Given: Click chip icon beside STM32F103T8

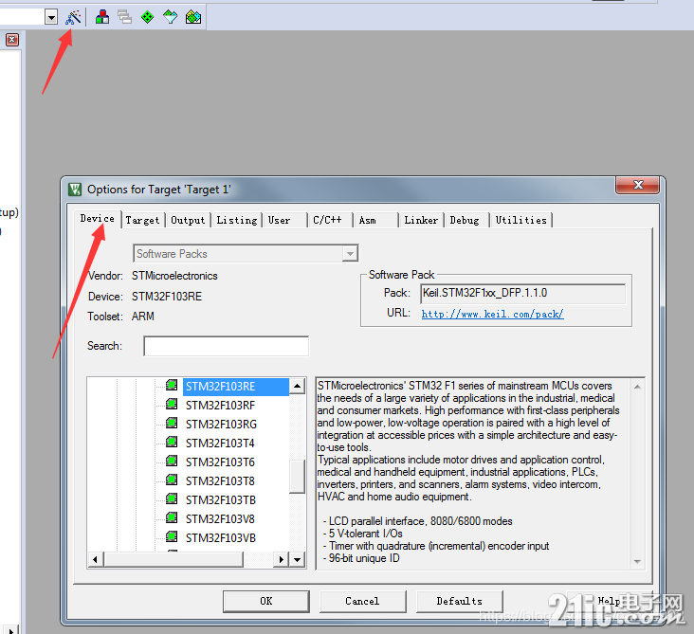Looking at the screenshot, I should pyautogui.click(x=172, y=480).
